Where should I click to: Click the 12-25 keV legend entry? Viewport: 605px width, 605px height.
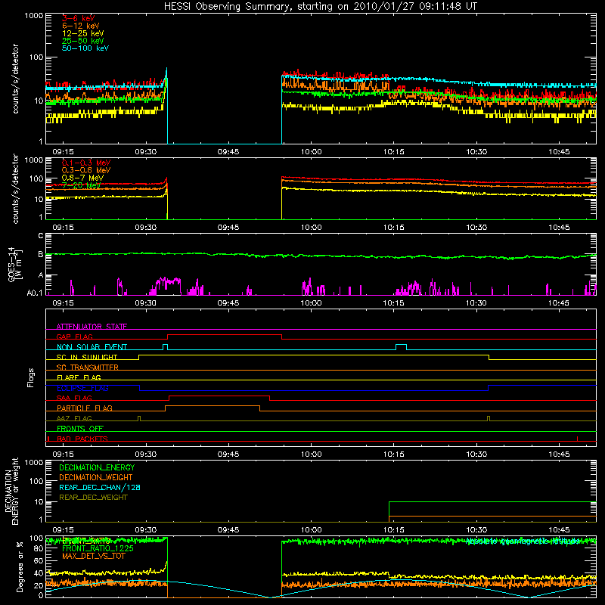coord(83,33)
